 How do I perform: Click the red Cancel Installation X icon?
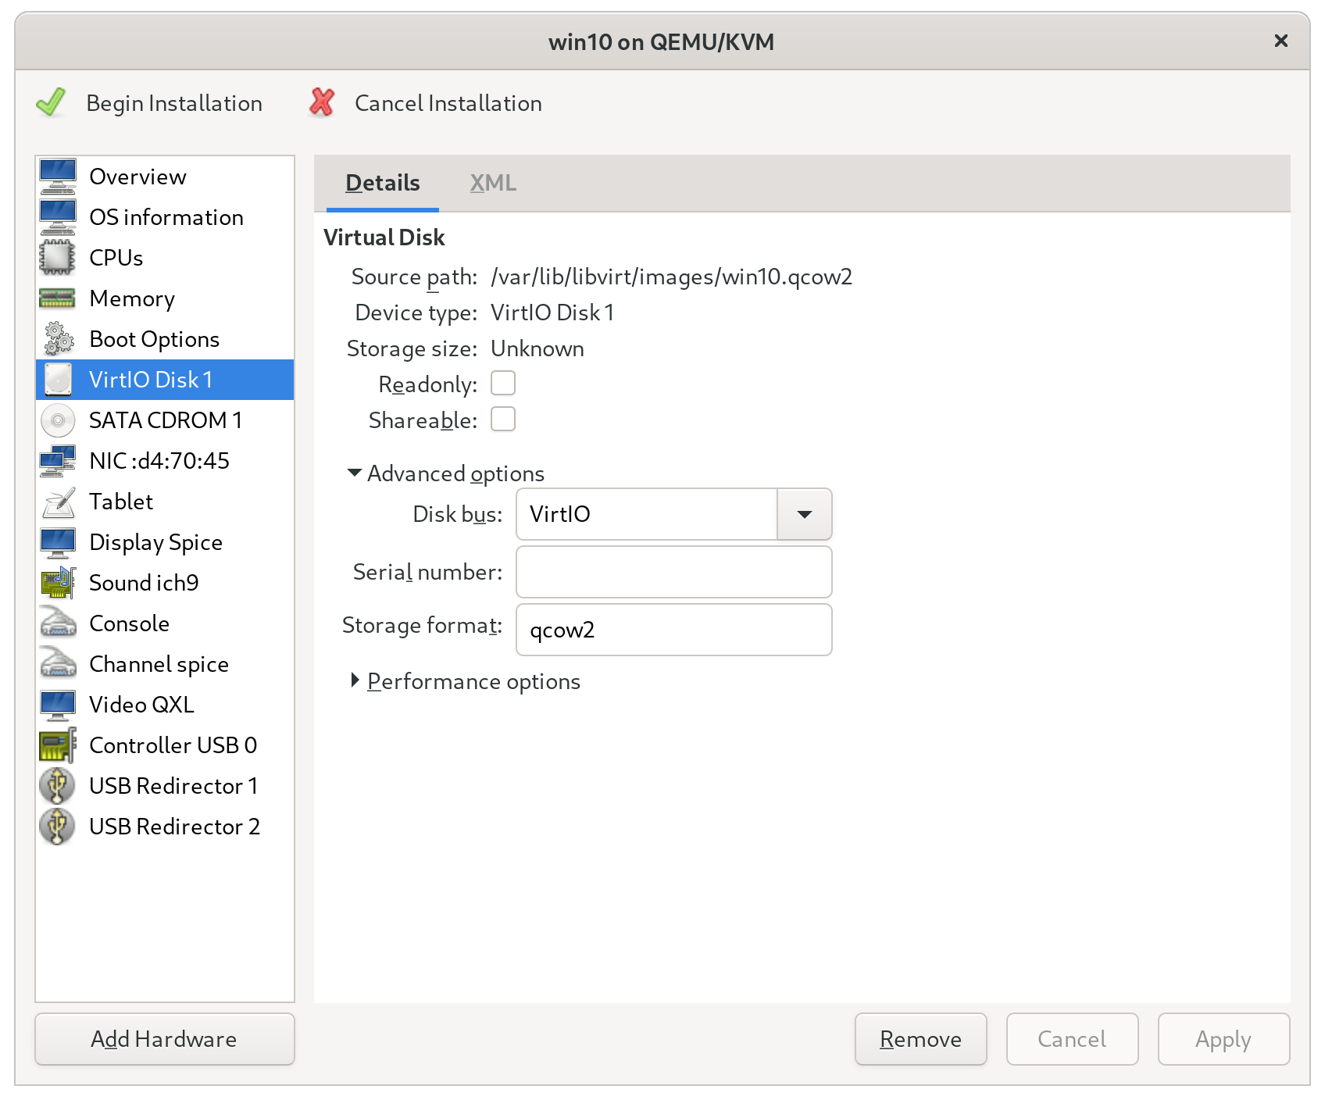(322, 103)
